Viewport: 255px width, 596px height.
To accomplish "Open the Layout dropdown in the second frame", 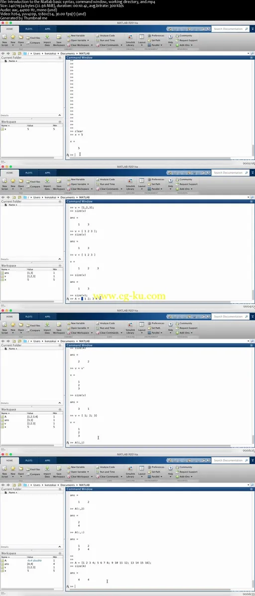I will coord(142,183).
